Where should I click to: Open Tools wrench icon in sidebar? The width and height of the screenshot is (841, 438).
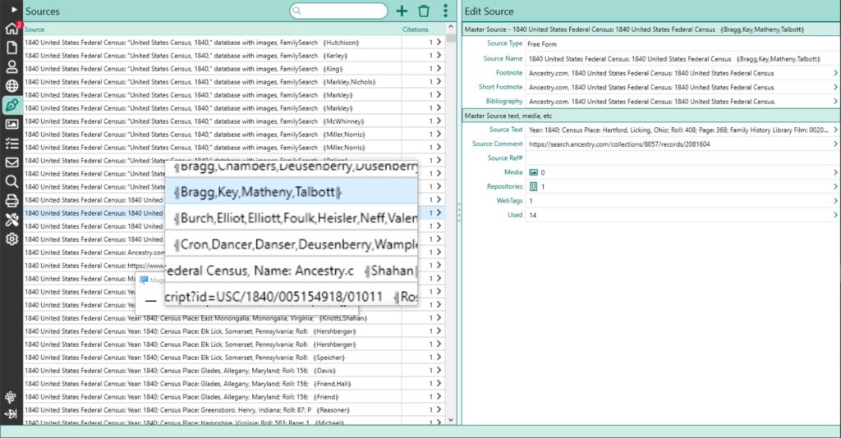click(11, 220)
